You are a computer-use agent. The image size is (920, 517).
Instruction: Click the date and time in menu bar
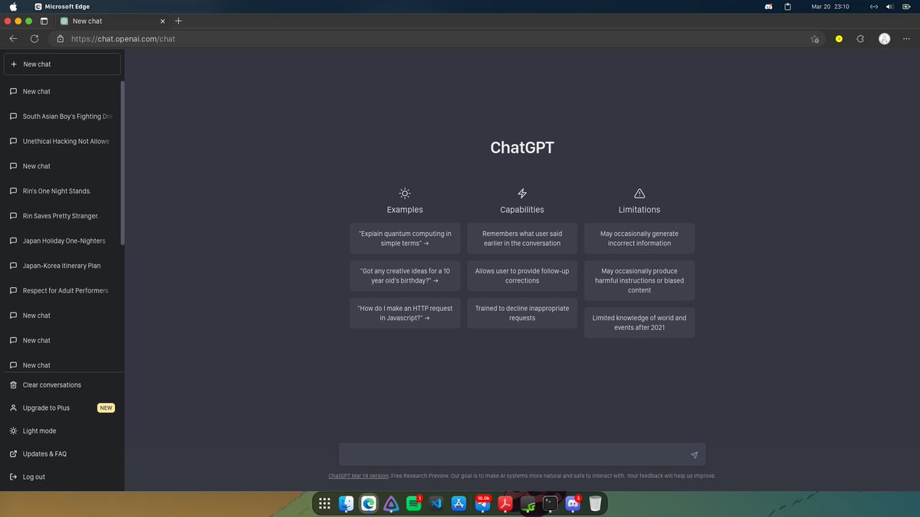(x=830, y=7)
